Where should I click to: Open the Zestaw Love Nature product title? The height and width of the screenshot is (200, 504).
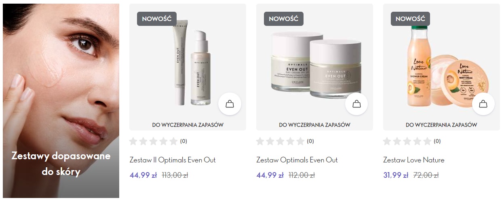[x=414, y=160]
